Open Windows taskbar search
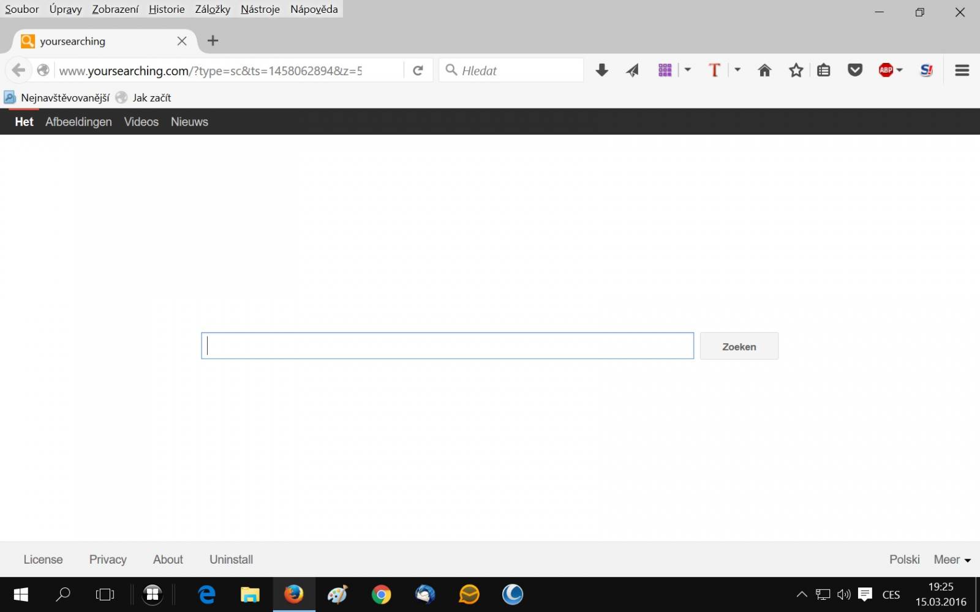The height and width of the screenshot is (612, 980). click(x=63, y=594)
